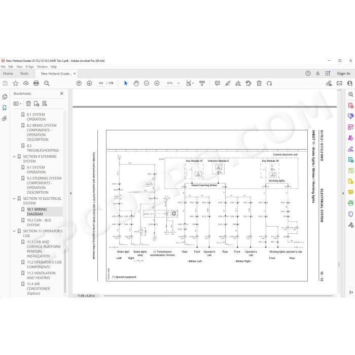Activate the Hand pan tool
The height and width of the screenshot is (355, 355).
136,83
